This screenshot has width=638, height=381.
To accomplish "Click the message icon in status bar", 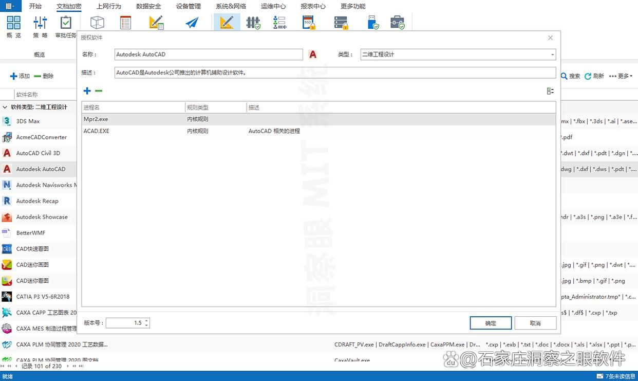I will [600, 376].
